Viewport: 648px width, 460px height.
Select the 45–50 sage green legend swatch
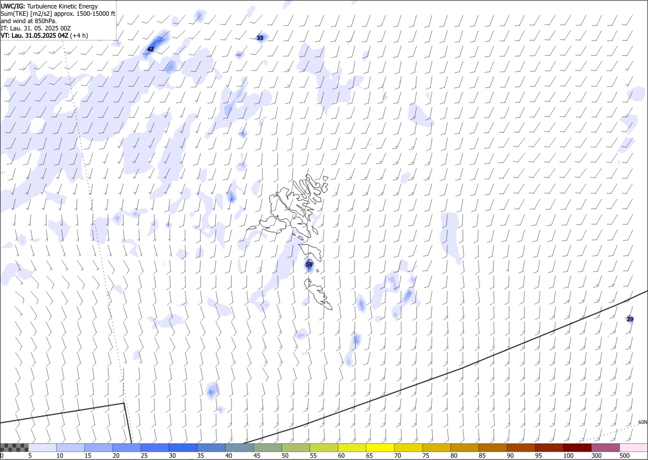coord(268,448)
